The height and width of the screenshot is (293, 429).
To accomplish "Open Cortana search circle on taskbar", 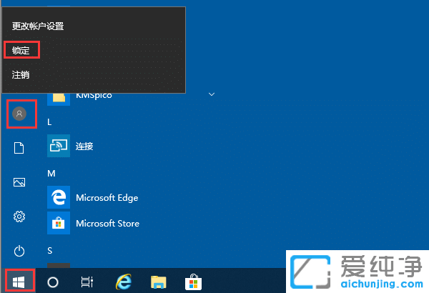I will point(53,282).
